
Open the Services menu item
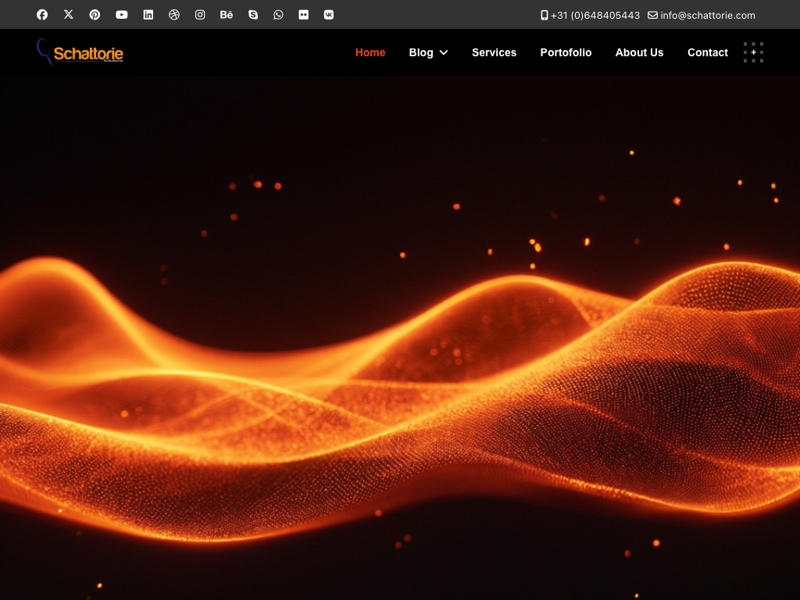click(x=494, y=52)
